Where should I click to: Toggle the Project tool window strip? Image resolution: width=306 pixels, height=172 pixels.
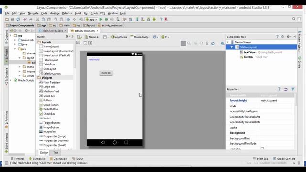(6, 55)
